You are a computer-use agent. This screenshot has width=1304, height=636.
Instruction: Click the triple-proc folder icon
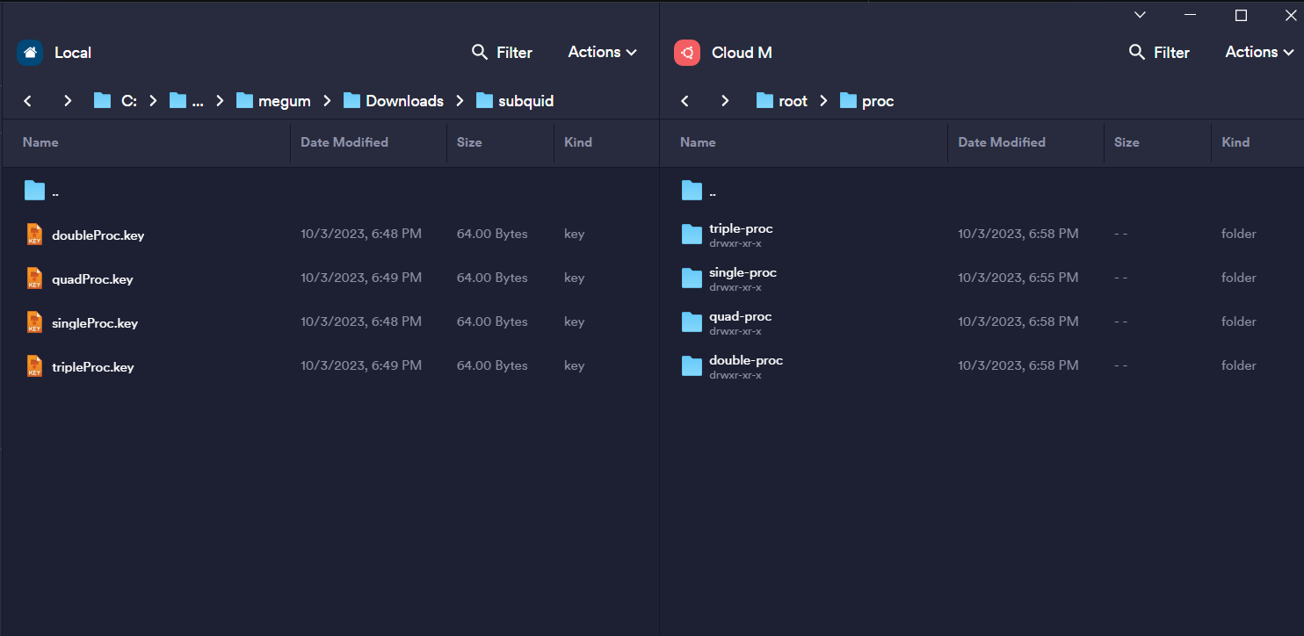click(x=692, y=235)
